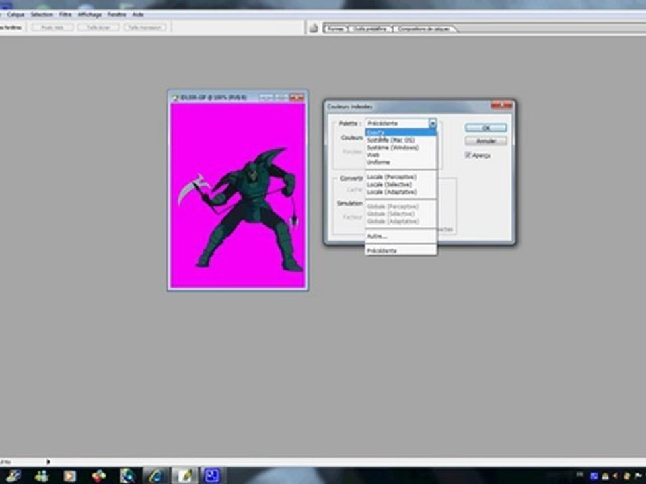
Task: Choose Système (Mac OS) palette option
Action: (400, 140)
